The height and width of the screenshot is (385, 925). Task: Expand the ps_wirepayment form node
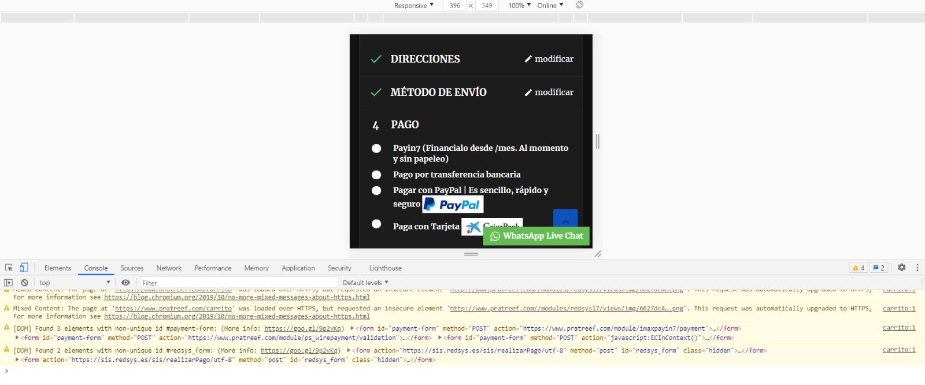pos(17,338)
